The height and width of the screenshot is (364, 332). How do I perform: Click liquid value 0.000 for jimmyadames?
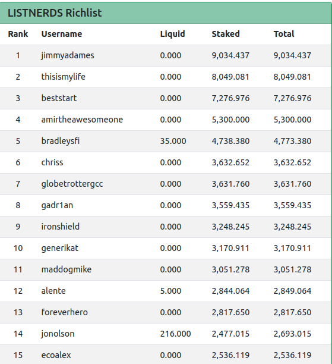tap(170, 55)
